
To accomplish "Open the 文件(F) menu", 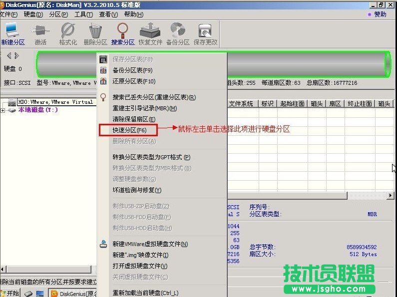I will click(x=8, y=14).
